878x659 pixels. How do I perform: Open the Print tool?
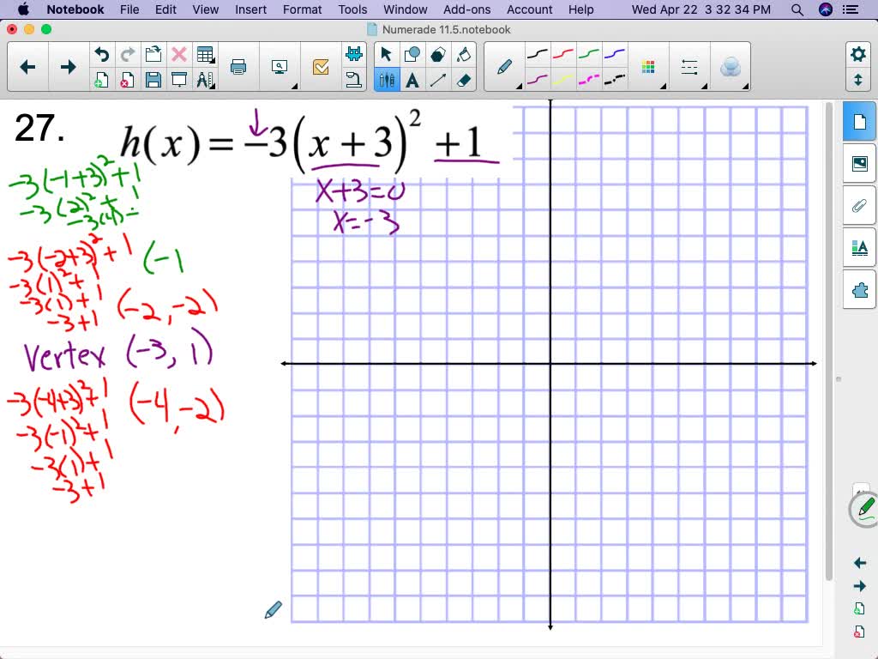coord(238,67)
